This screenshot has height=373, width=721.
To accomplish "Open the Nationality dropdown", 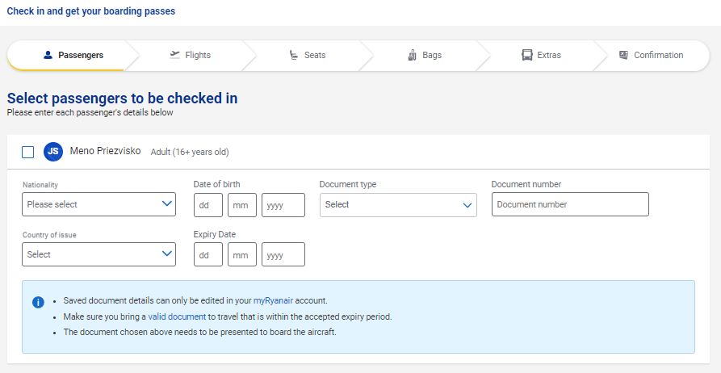I will [99, 205].
